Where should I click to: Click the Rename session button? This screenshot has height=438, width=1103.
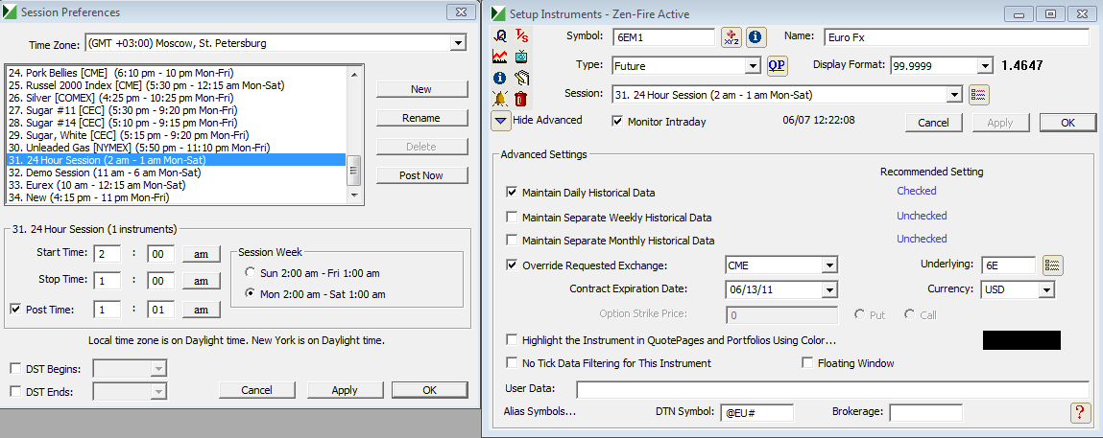(420, 118)
